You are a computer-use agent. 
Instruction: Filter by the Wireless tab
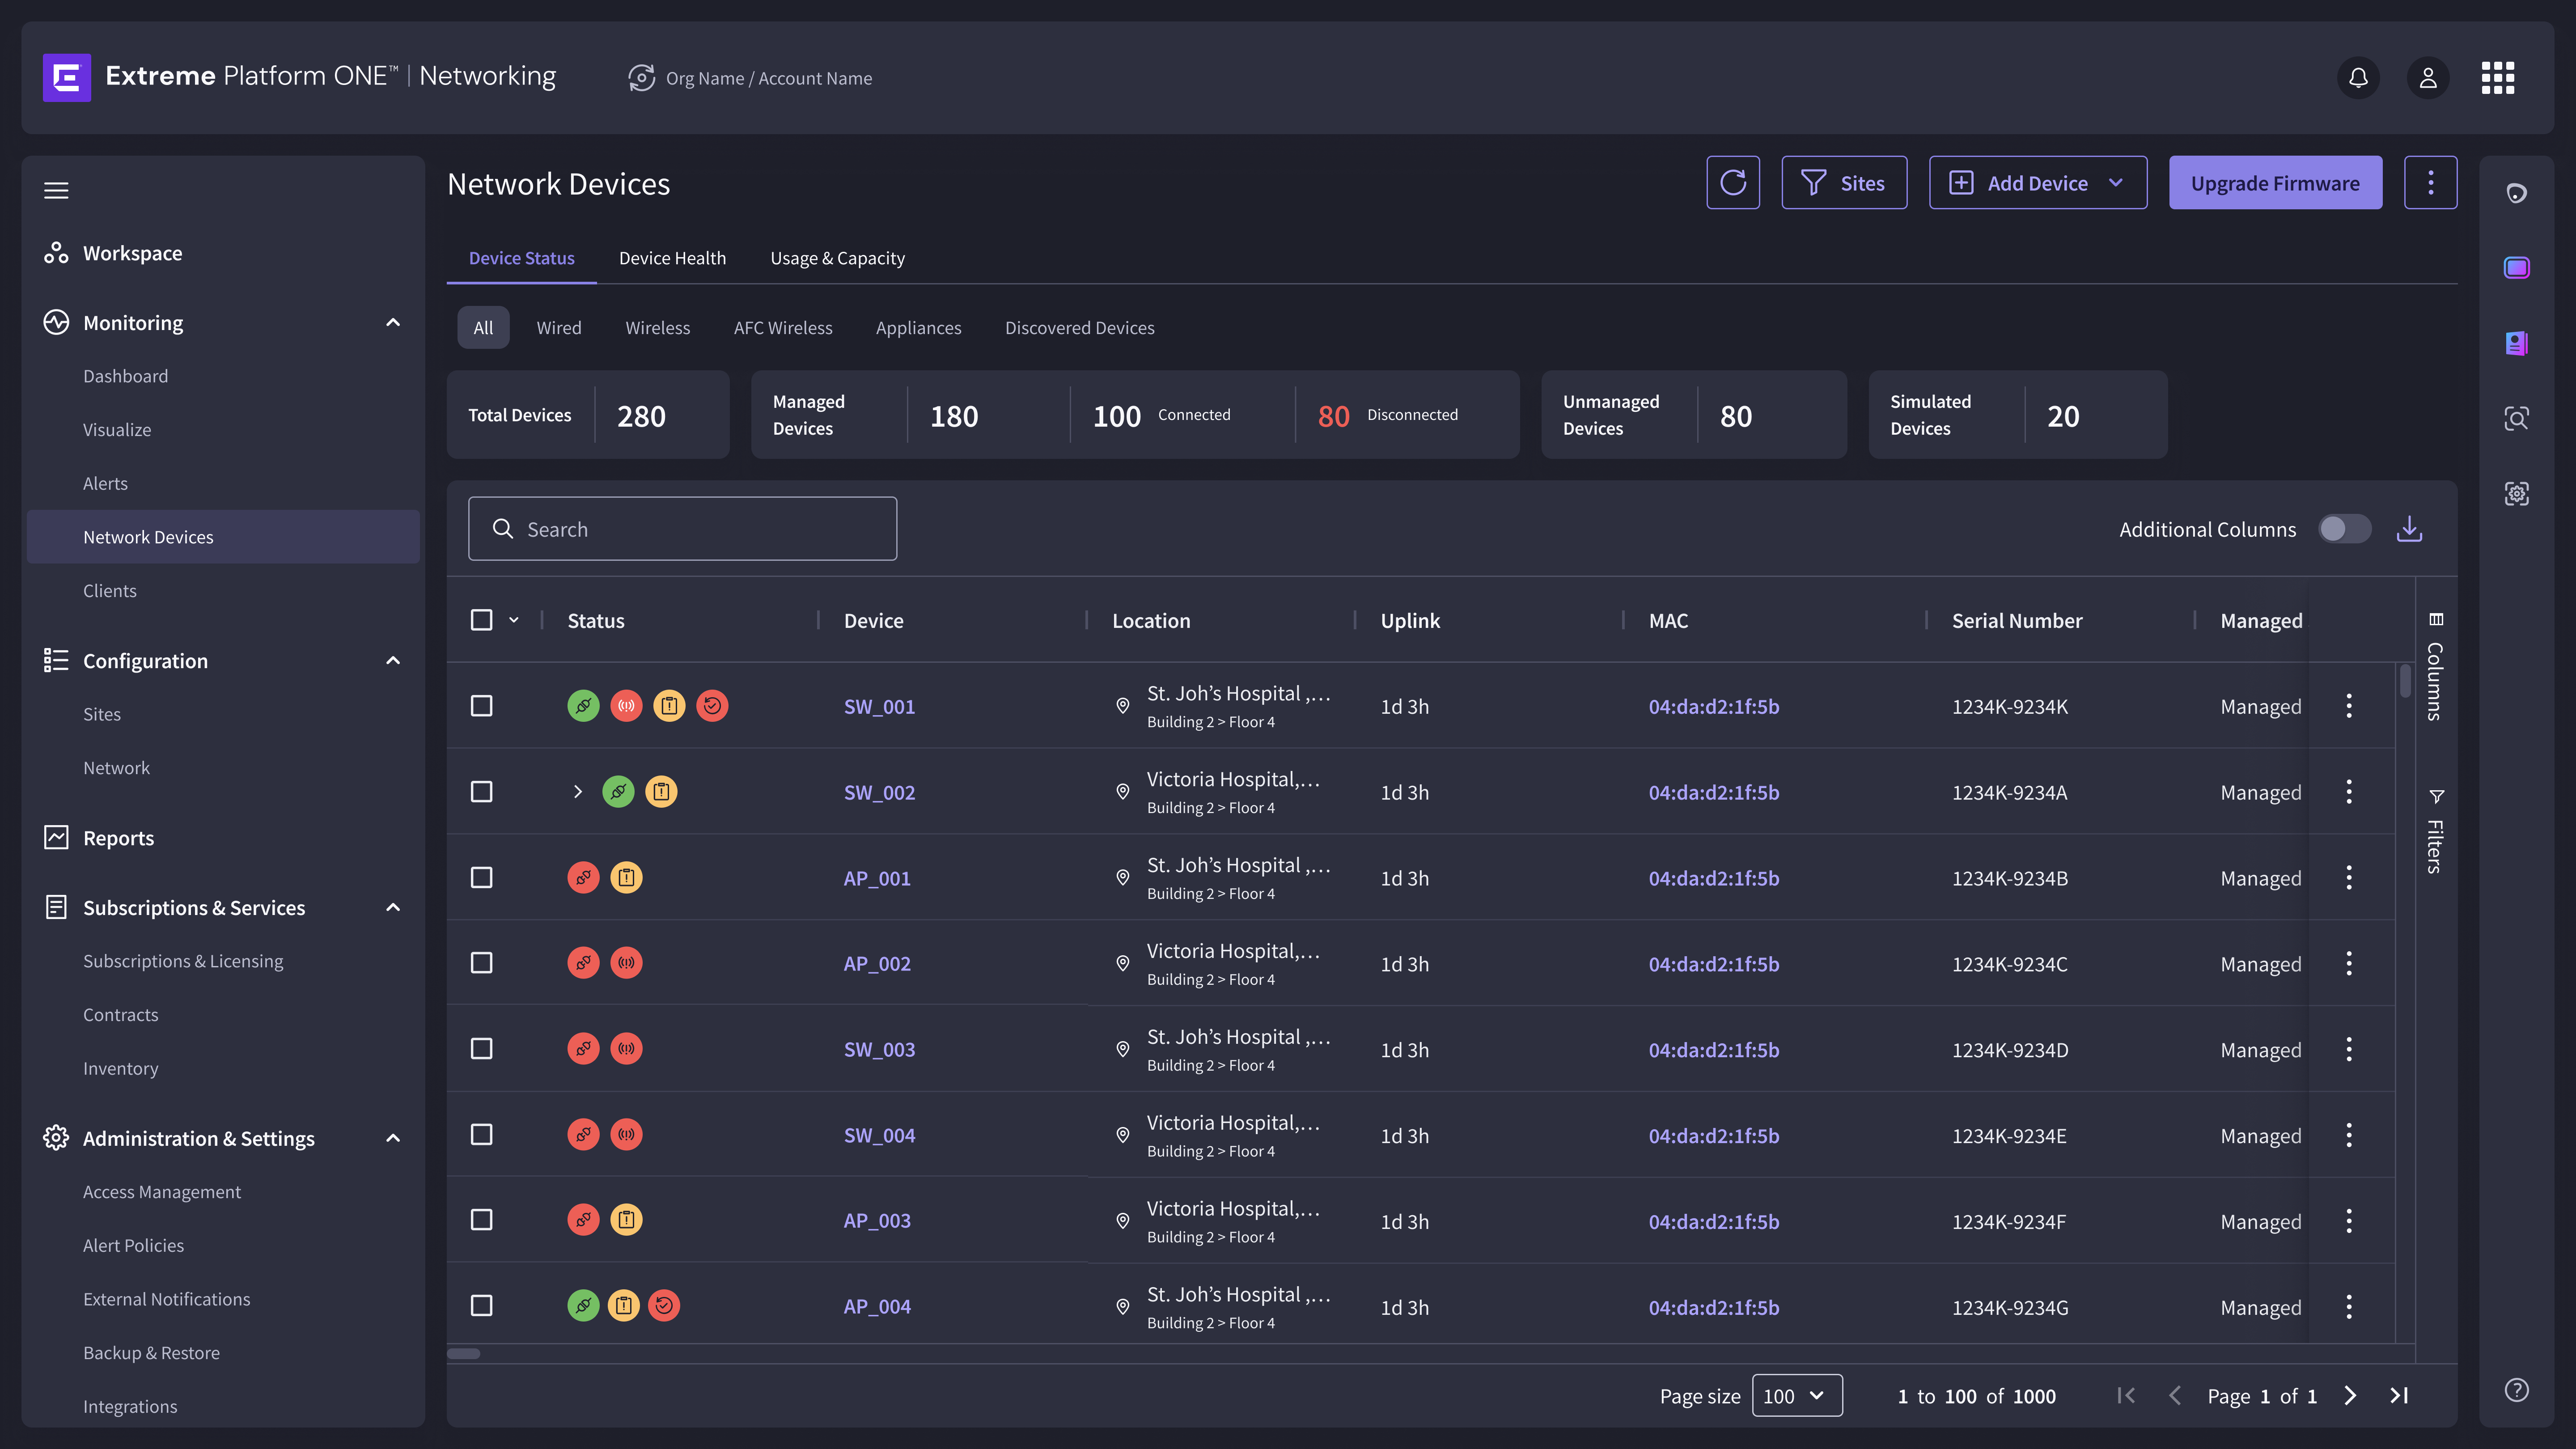tap(657, 328)
